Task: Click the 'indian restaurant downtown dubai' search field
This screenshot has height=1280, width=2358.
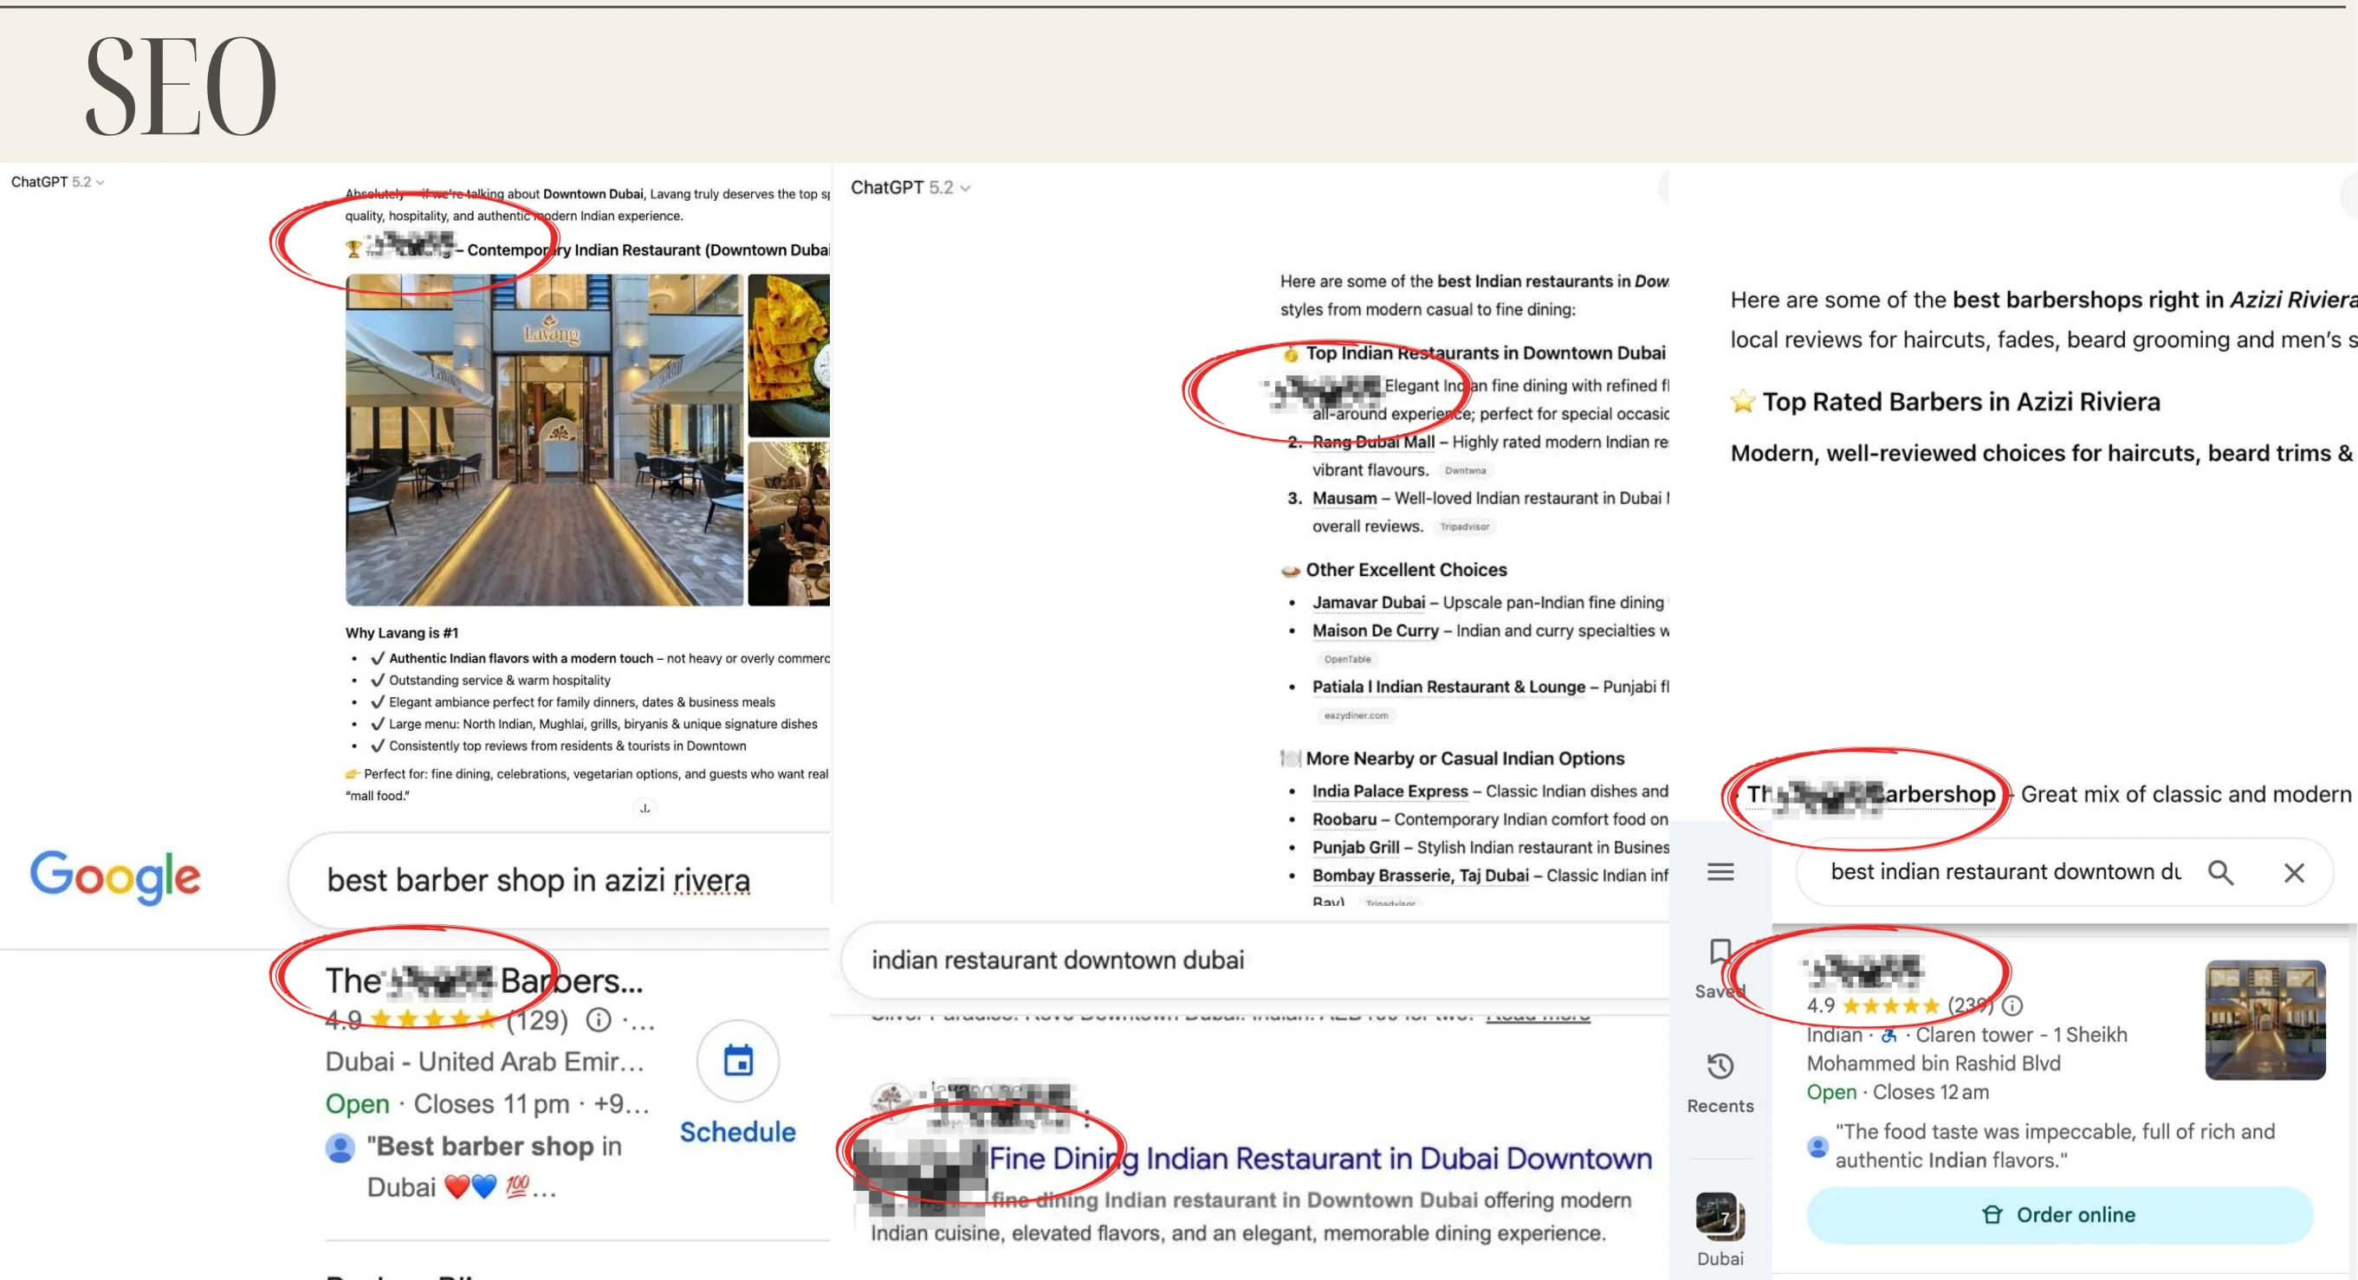Action: [x=1254, y=960]
